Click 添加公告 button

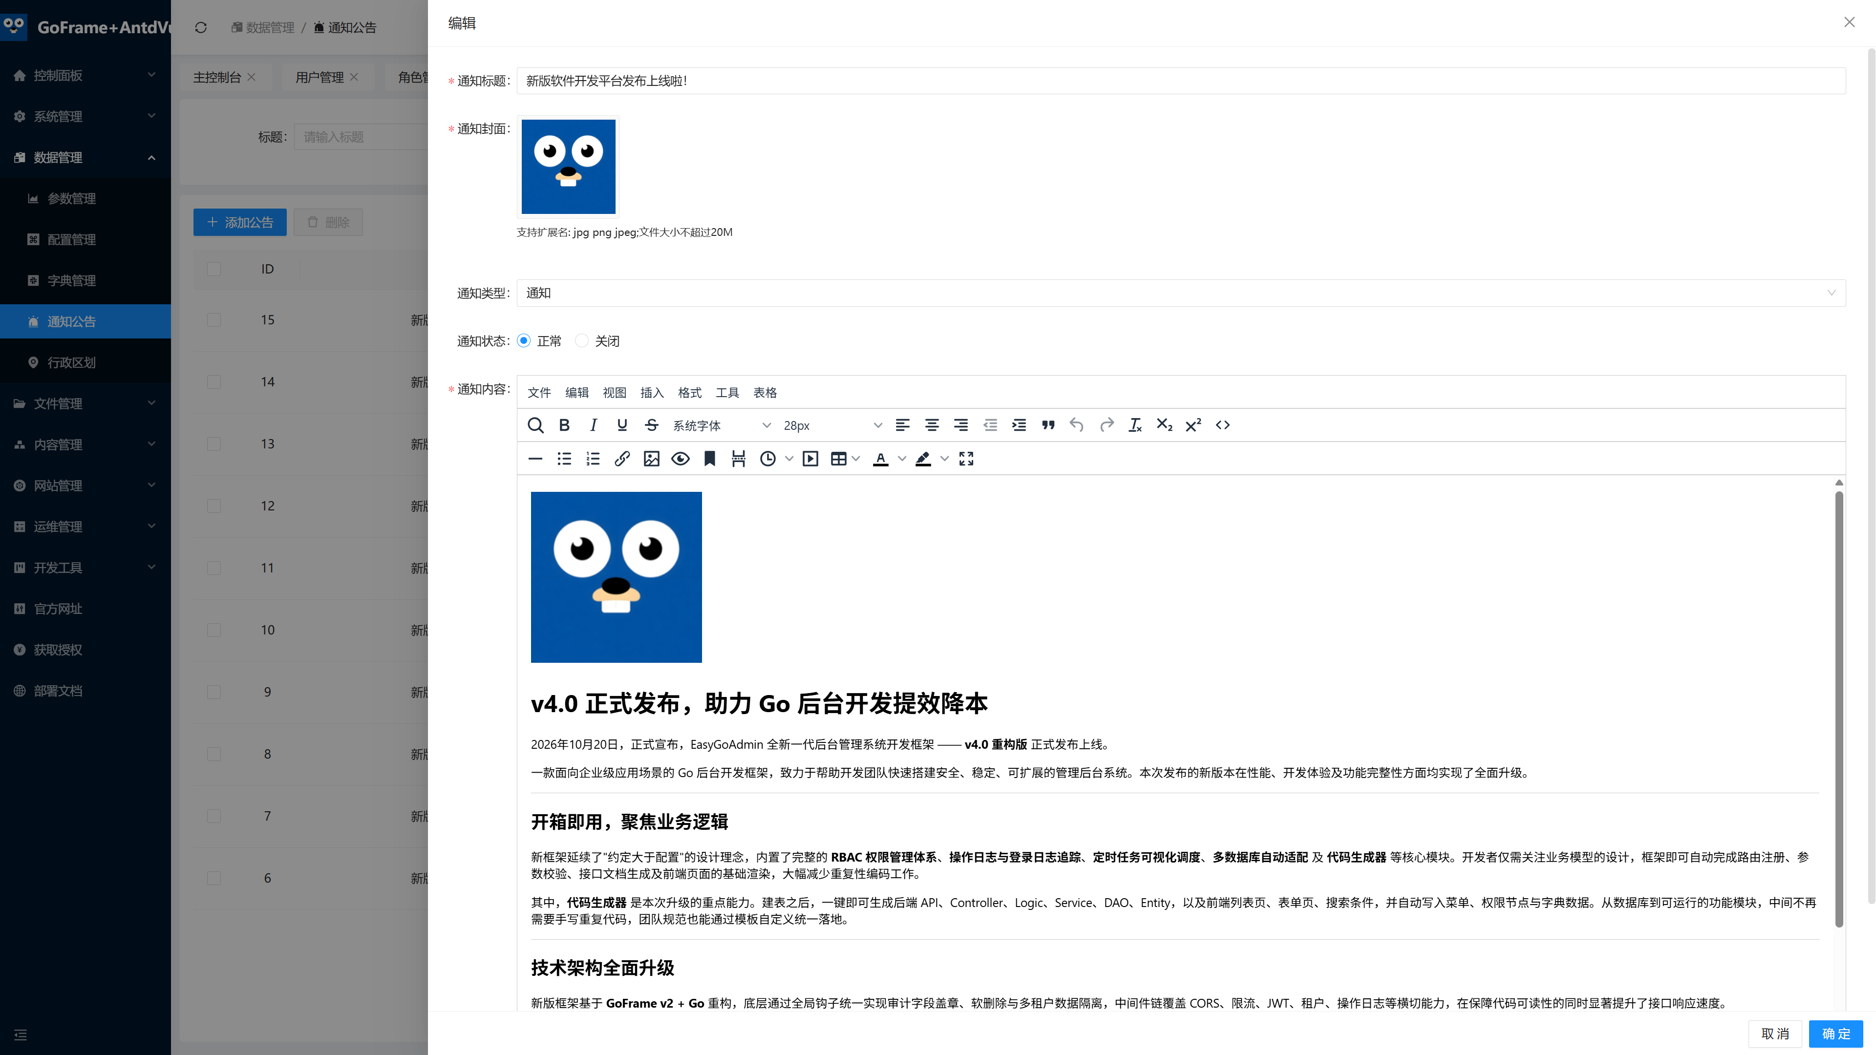[x=239, y=222]
